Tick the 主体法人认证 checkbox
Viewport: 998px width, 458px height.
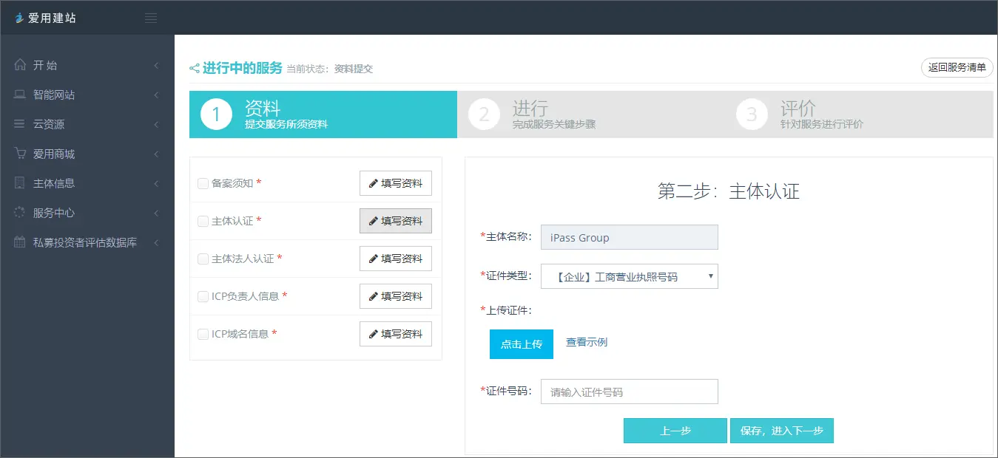click(x=203, y=259)
